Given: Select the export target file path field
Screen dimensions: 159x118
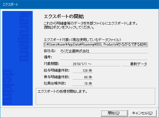Looking at the screenshot, I should click(96, 45).
